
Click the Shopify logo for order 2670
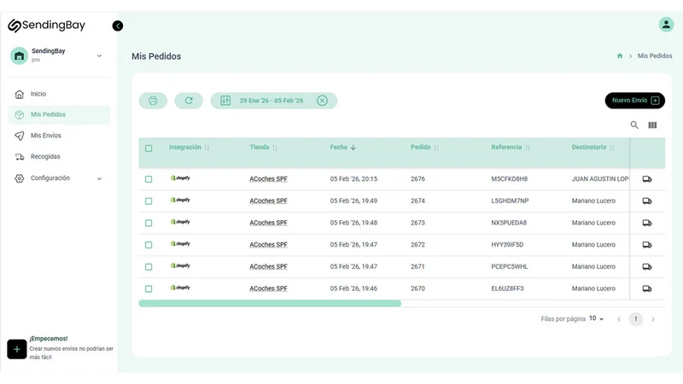pos(180,288)
